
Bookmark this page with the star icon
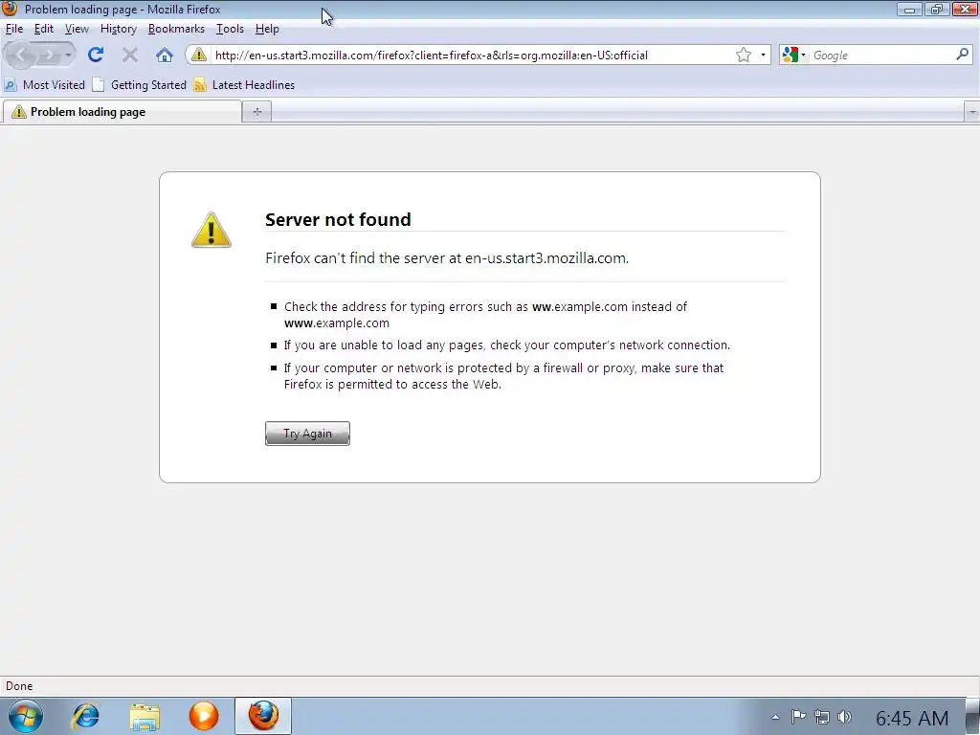(x=743, y=55)
